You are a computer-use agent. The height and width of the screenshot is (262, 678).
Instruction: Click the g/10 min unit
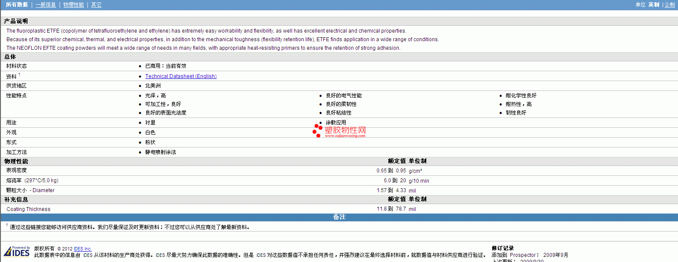(419, 181)
